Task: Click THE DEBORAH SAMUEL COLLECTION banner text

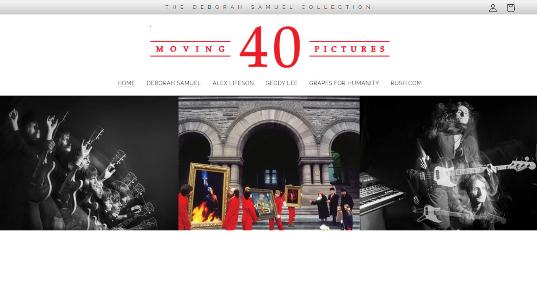Action: tap(268, 7)
